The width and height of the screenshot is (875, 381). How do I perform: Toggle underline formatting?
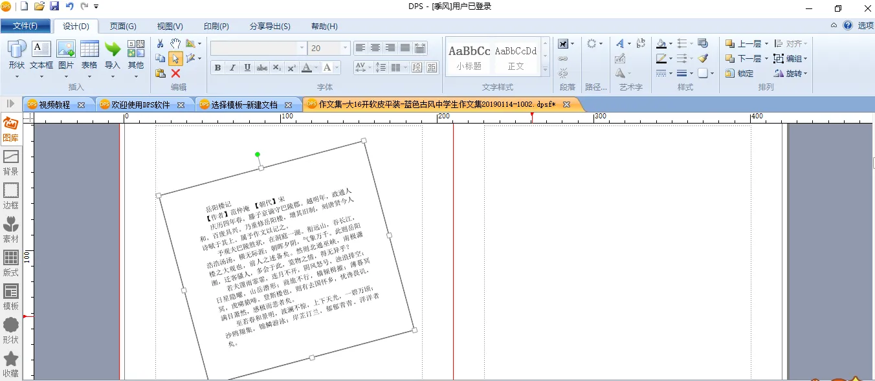247,68
